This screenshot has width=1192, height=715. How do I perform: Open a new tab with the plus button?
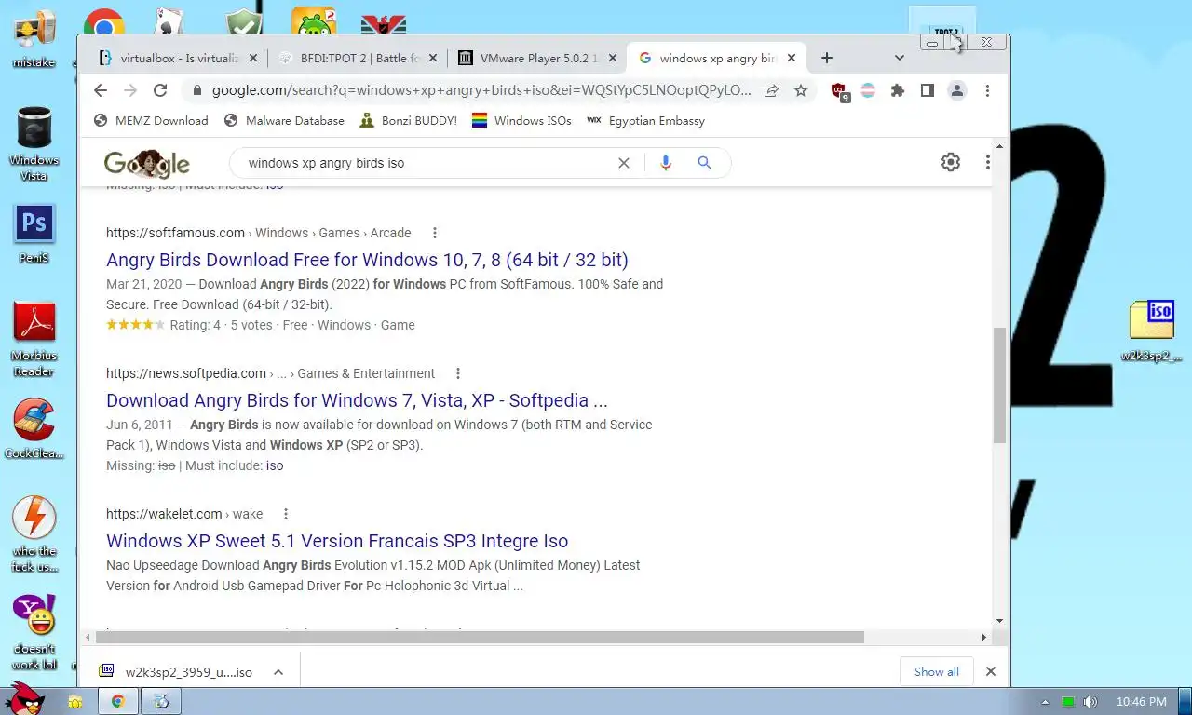click(827, 58)
